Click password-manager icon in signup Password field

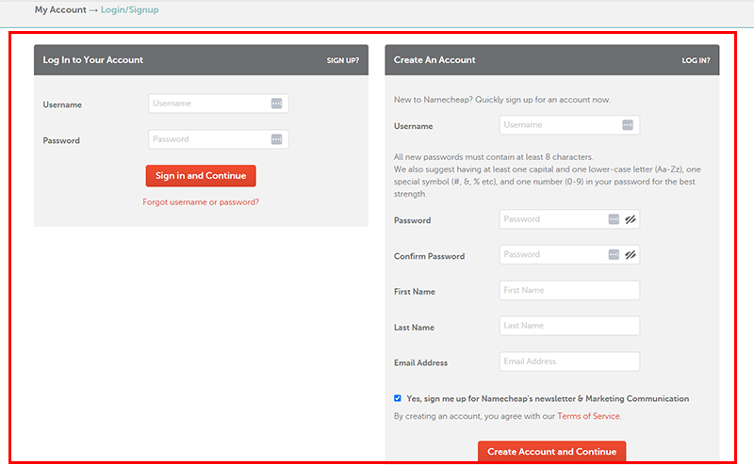pyautogui.click(x=614, y=219)
